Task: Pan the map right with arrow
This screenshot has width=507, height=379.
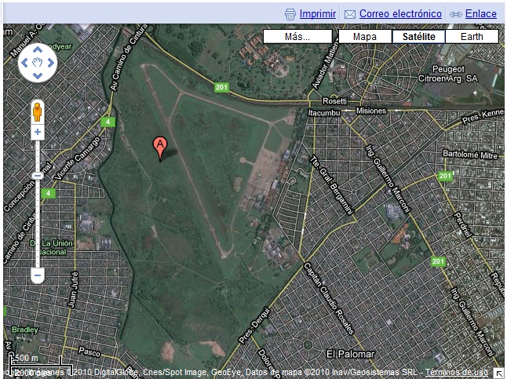Action: (50, 63)
